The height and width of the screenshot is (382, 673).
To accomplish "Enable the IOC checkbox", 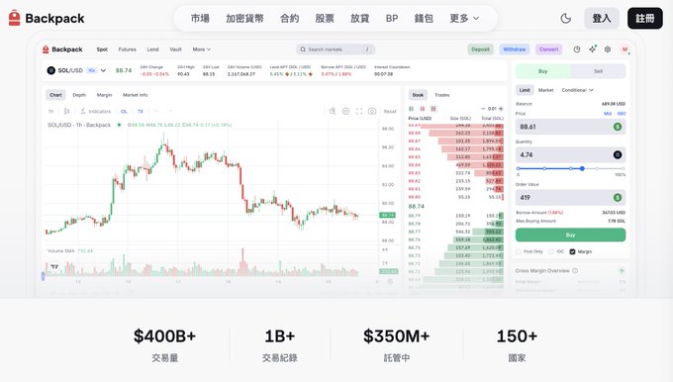I will click(551, 251).
